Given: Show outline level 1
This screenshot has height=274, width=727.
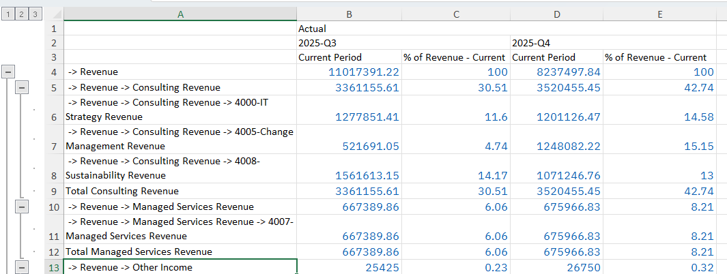Looking at the screenshot, I should 8,15.
